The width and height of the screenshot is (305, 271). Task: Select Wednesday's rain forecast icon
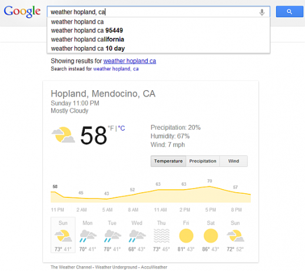pyautogui.click(x=137, y=236)
